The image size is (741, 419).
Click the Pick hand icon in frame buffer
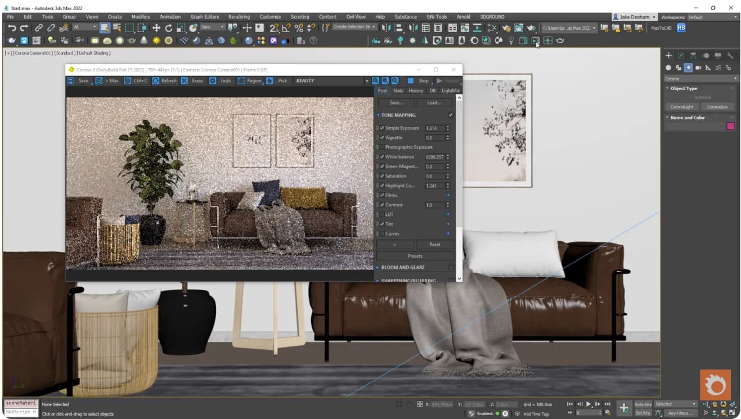tap(270, 81)
